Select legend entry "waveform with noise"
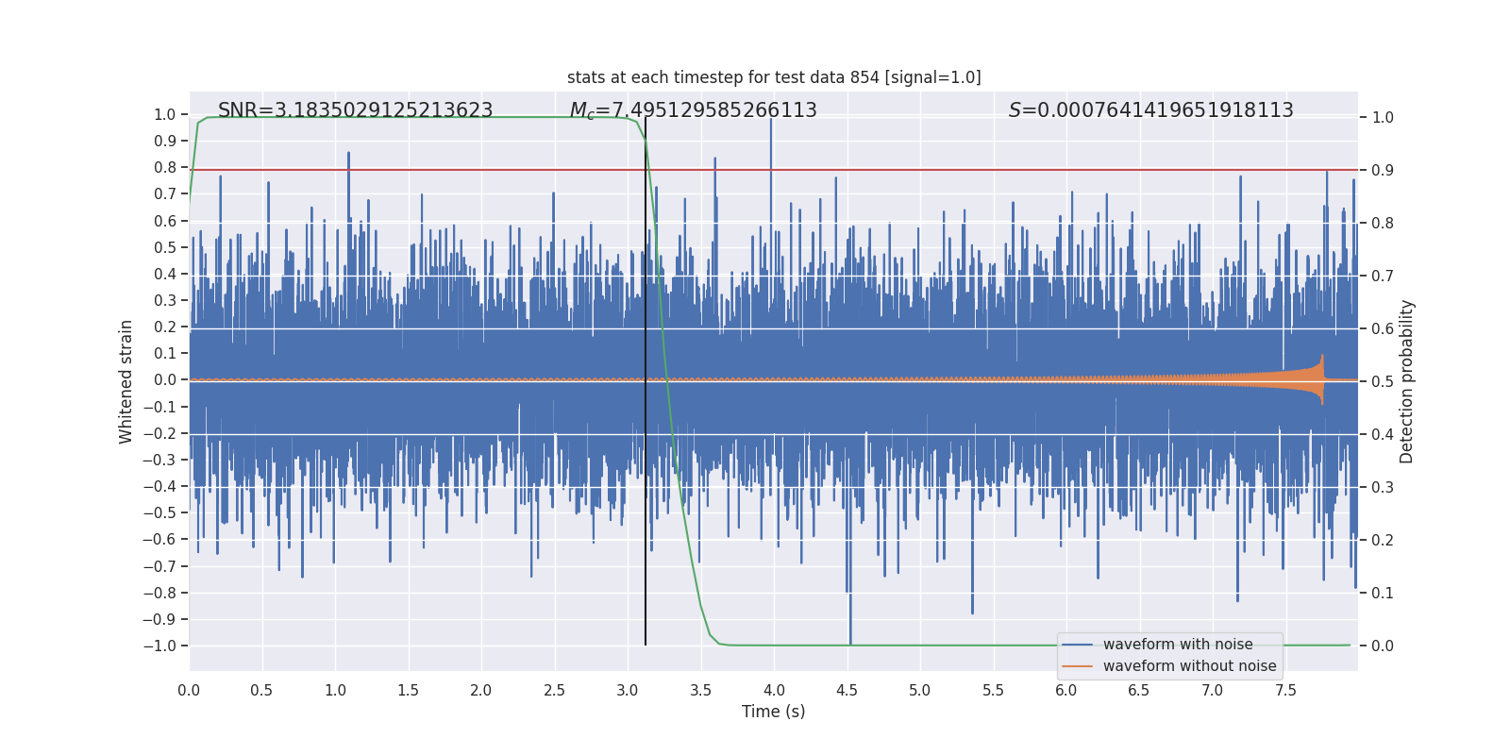This screenshot has height=755, width=1510. pyautogui.click(x=1178, y=645)
